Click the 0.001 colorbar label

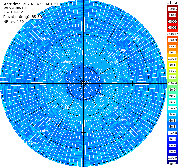coord(172,15)
